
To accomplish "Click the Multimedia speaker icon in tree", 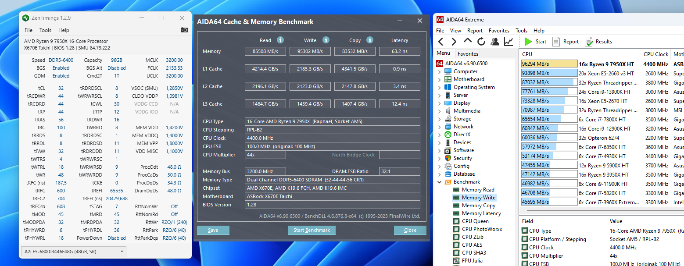I will pyautogui.click(x=448, y=111).
